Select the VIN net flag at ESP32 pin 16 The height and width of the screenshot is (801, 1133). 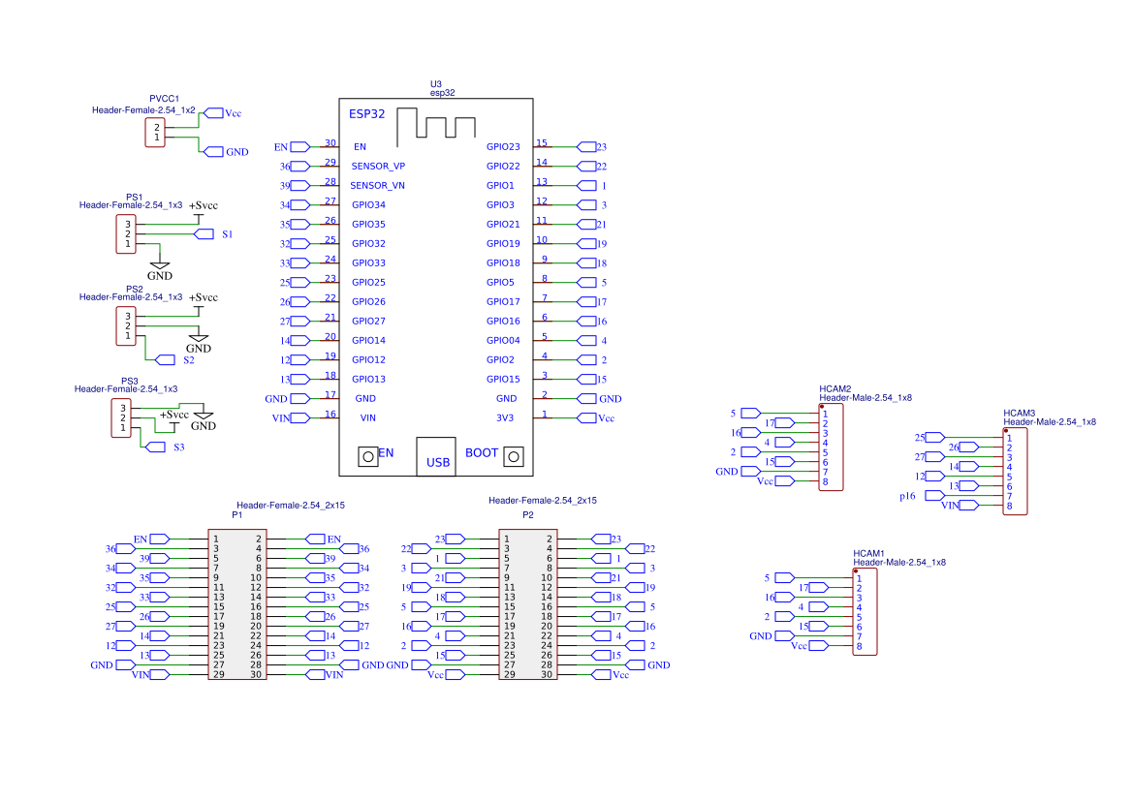(x=299, y=418)
